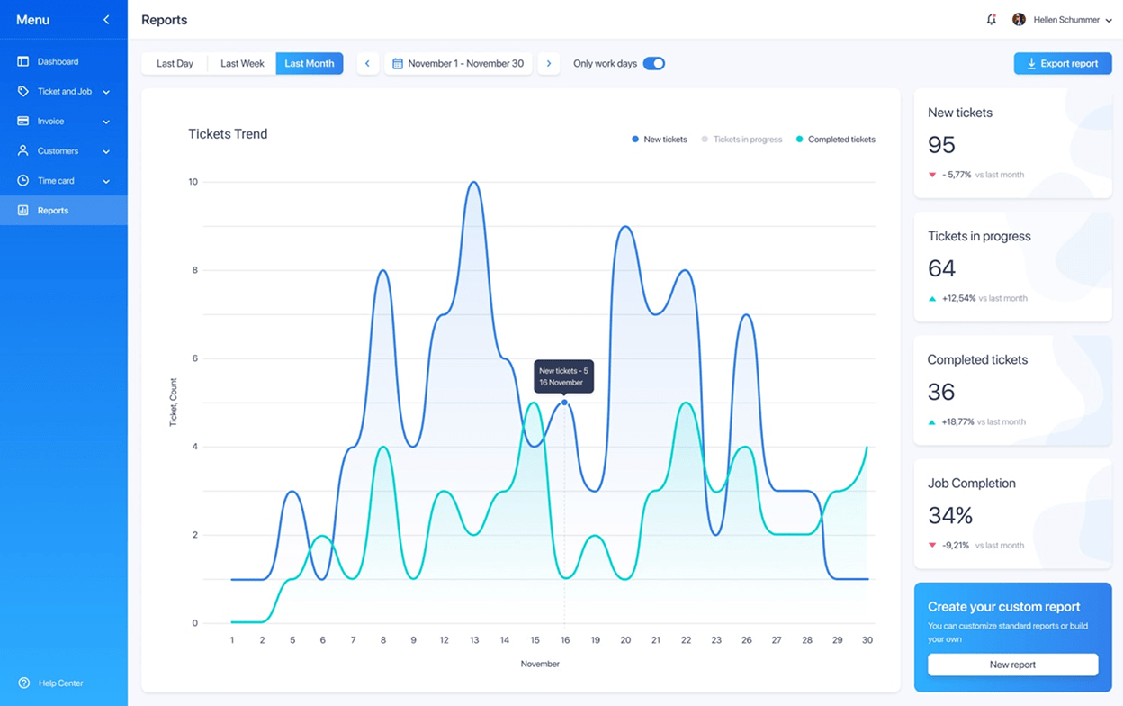Click the Invoice sidebar icon
The width and height of the screenshot is (1123, 706).
coord(22,121)
